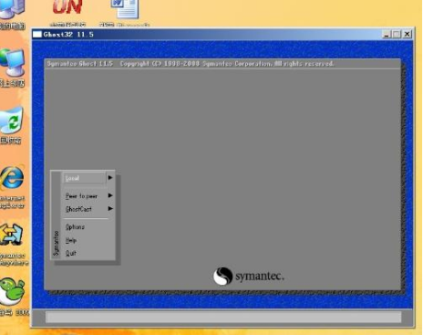
Task: Select Quit to exit Ghost
Action: pyautogui.click(x=71, y=253)
